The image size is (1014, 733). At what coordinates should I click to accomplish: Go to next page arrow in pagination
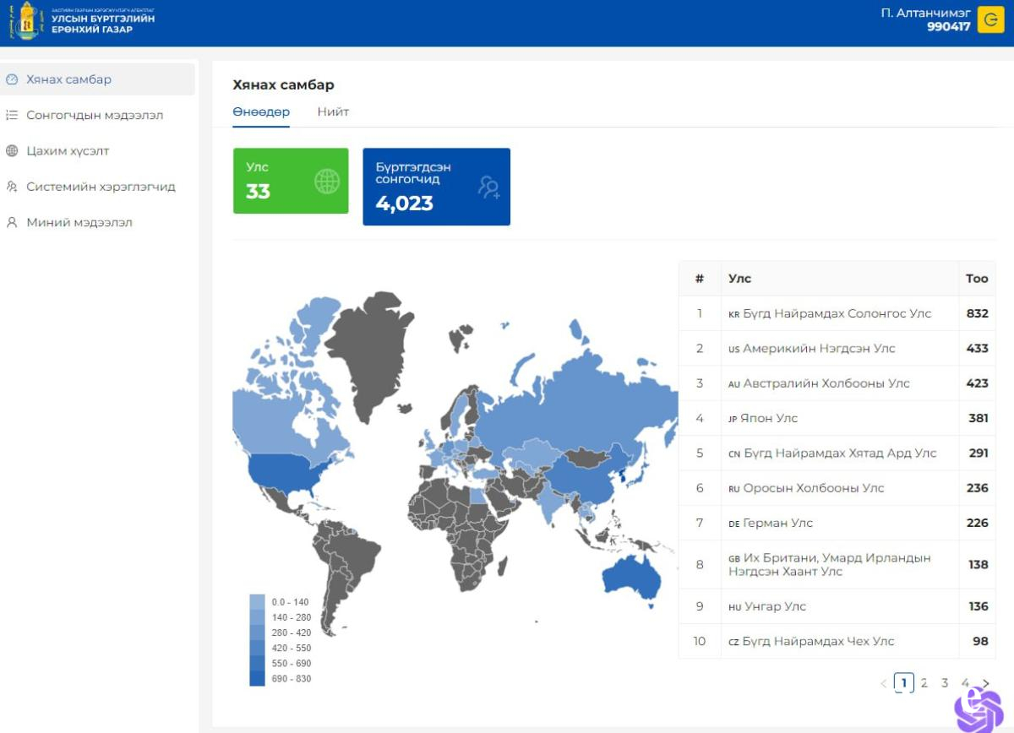pyautogui.click(x=985, y=683)
